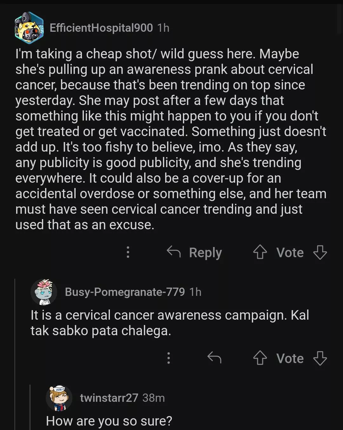Downvote EfficientHospital900's comment
The width and height of the screenshot is (343, 430).
click(320, 252)
